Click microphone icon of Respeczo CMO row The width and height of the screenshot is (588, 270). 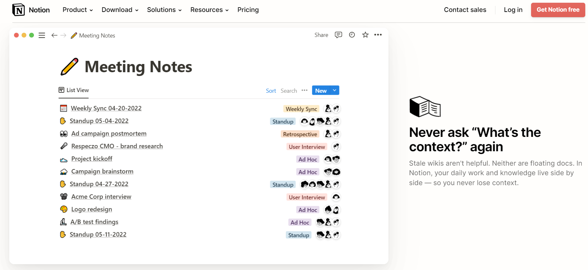pos(64,146)
